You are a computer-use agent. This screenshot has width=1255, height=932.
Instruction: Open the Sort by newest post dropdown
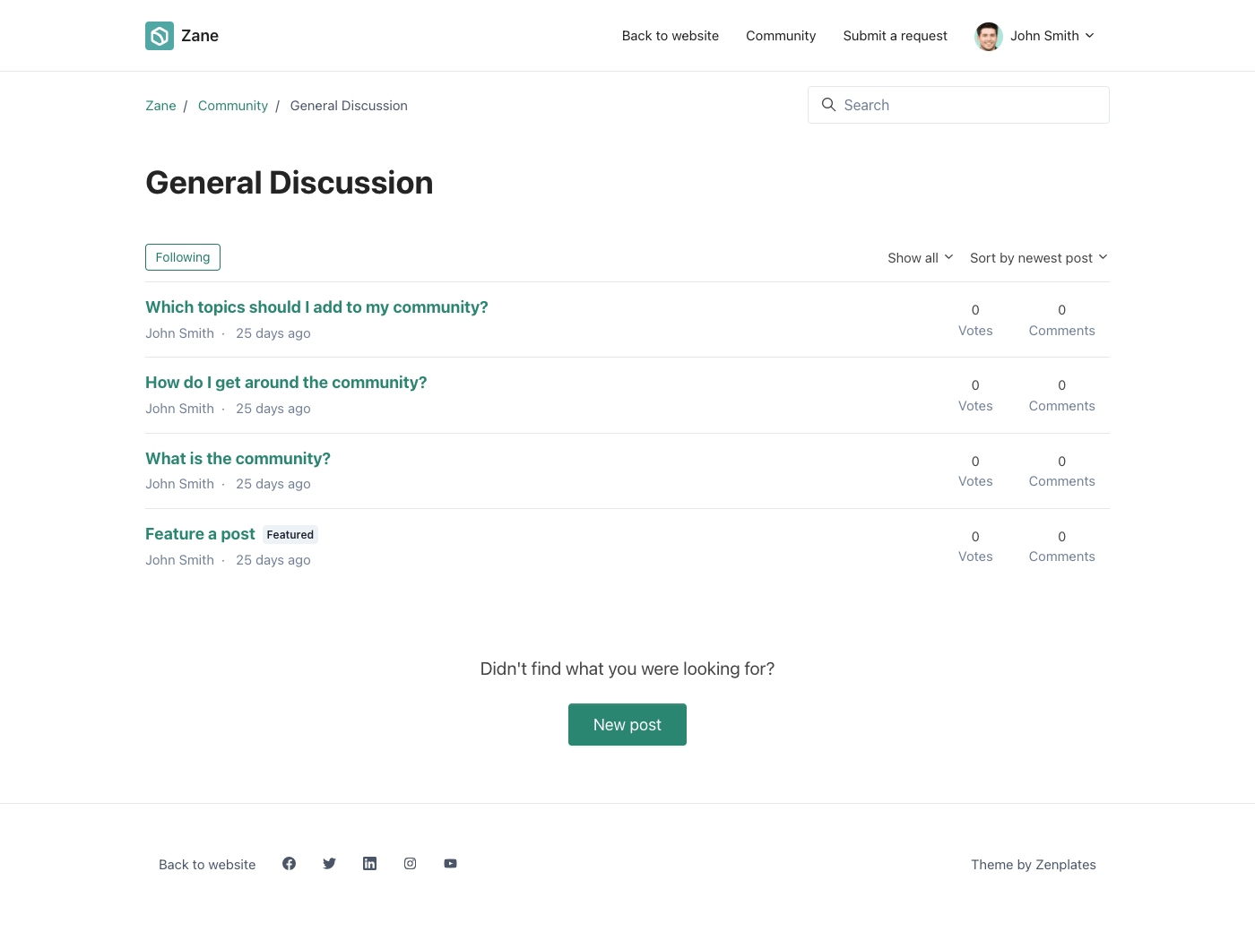pyautogui.click(x=1038, y=258)
